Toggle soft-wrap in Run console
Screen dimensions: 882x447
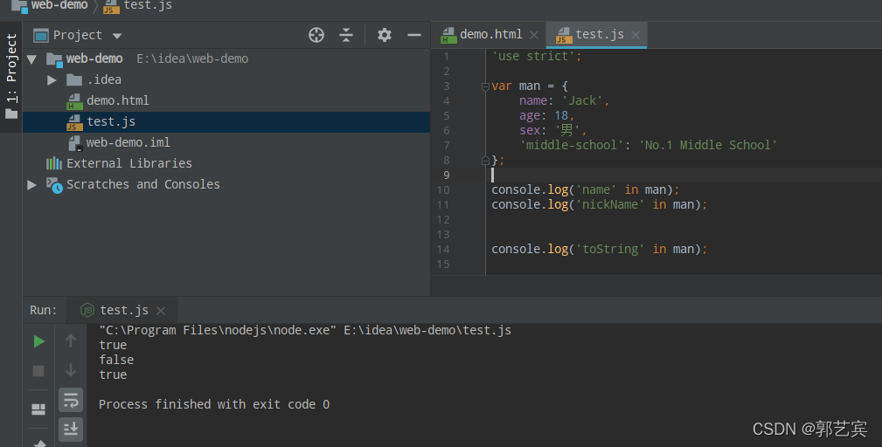[71, 400]
